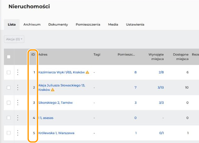Image resolution: width=199 pixels, height=143 pixels.
Task: Click rooms count 0 for 1 1, asasas
Action: [x=136, y=118]
